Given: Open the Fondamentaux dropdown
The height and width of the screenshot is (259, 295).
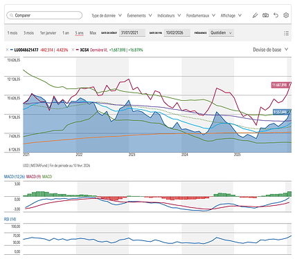Looking at the screenshot, I should pyautogui.click(x=201, y=15).
